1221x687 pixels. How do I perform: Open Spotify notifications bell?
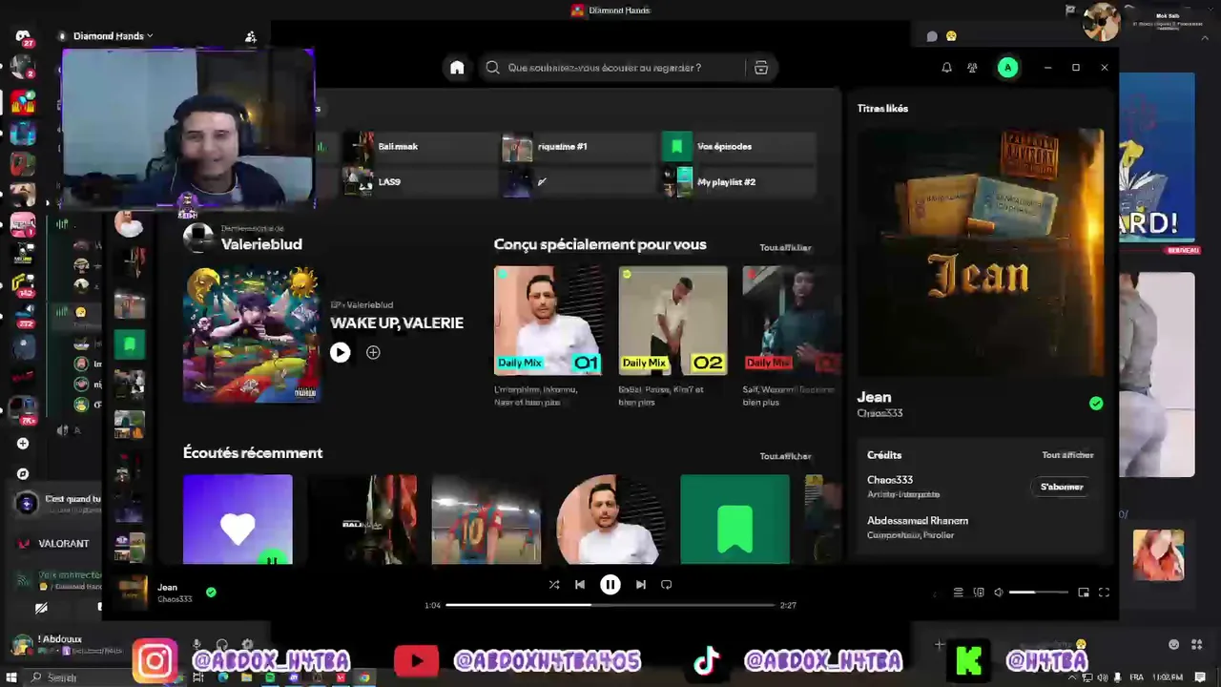point(946,68)
